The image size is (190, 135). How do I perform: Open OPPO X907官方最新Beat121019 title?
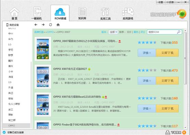tap(77, 97)
